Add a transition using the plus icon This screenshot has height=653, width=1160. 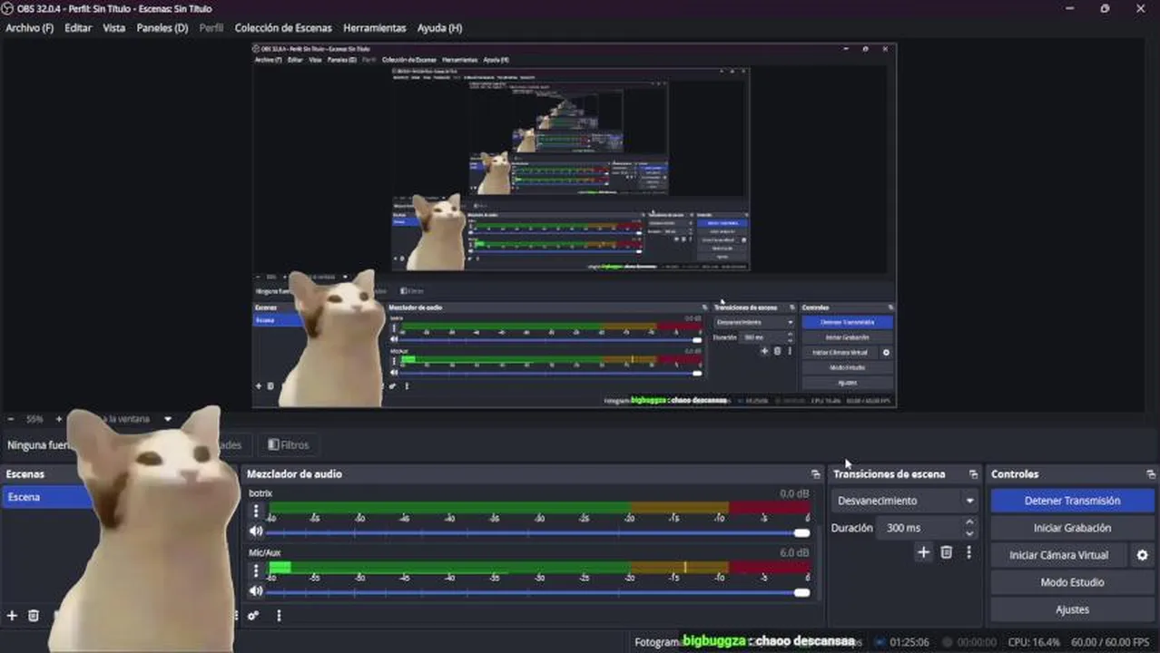(923, 552)
